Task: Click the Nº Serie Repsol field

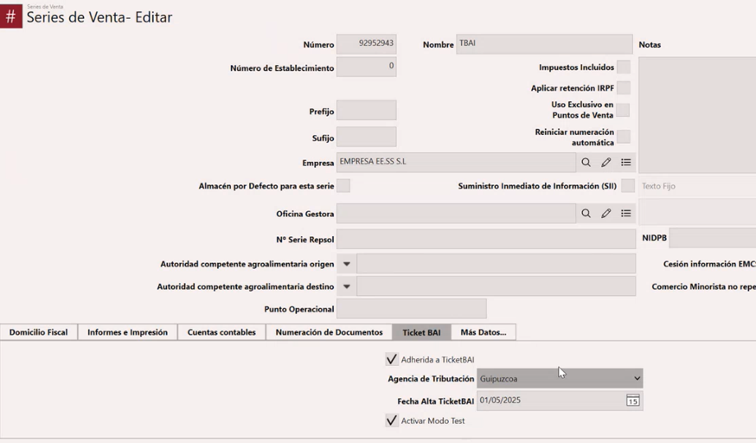Action: click(x=486, y=239)
